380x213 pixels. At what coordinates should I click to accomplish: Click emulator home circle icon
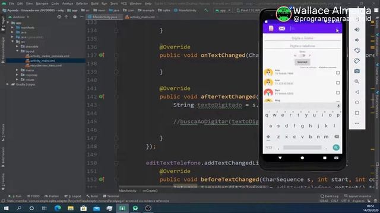[x=357, y=102]
